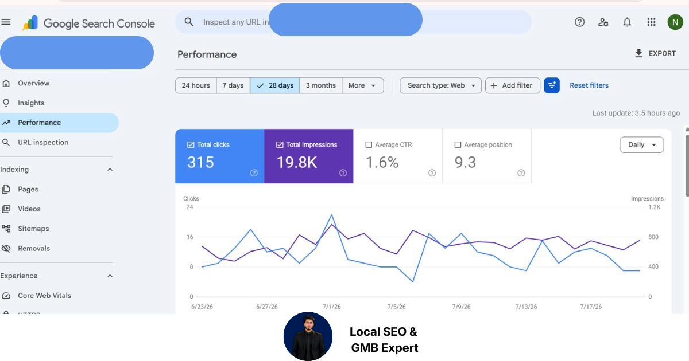Select the 3 months range
The height and width of the screenshot is (361, 689).
tap(321, 85)
